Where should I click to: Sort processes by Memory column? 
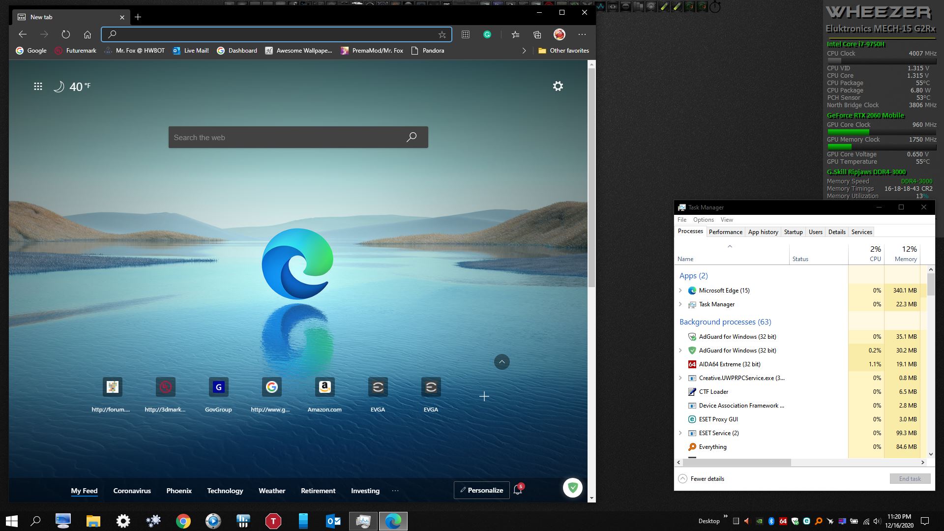point(902,254)
